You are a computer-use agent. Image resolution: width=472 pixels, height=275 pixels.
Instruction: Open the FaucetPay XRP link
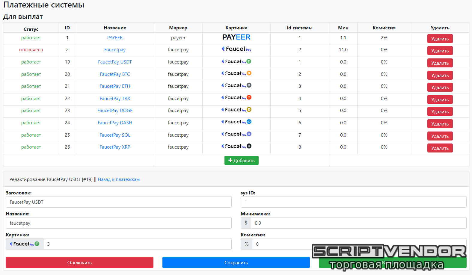(115, 147)
